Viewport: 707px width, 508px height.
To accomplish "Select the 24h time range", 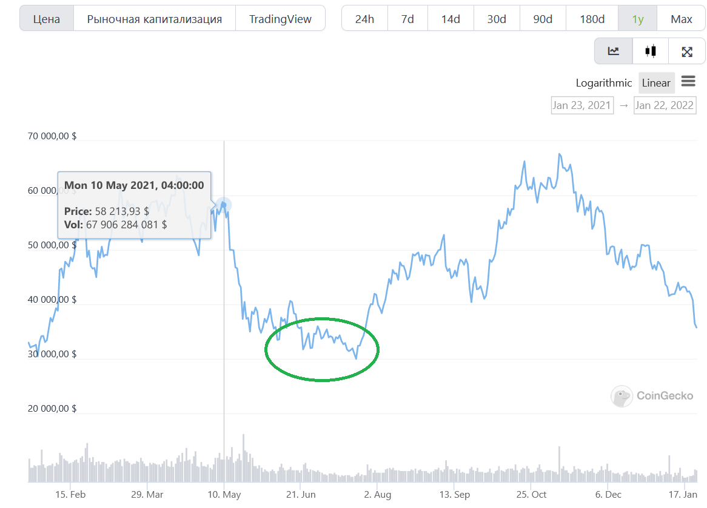I will coord(364,18).
